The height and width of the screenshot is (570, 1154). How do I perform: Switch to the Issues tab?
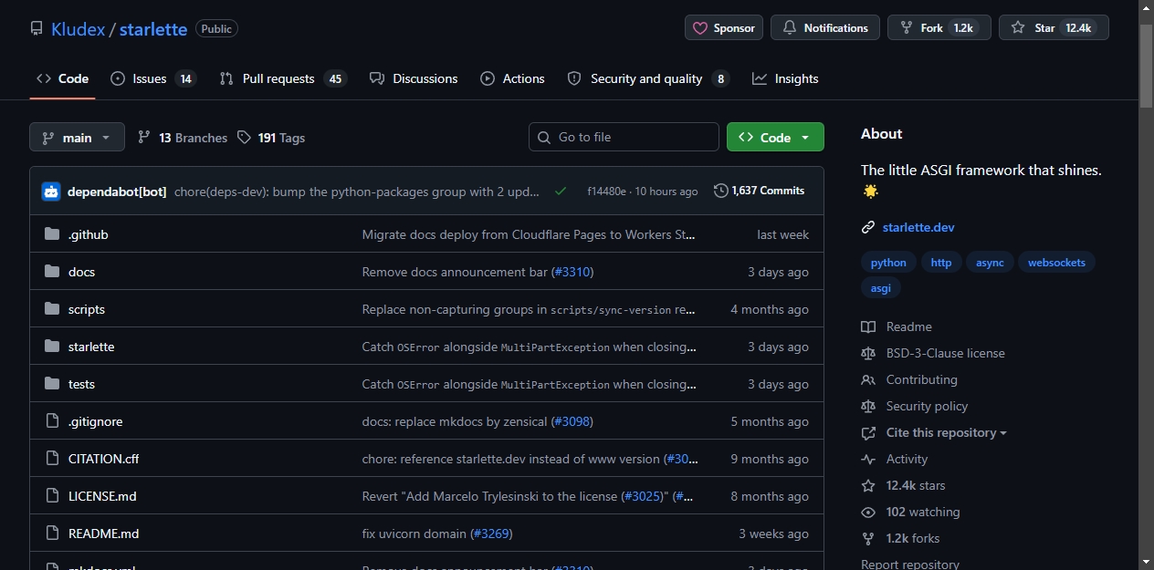(x=152, y=78)
